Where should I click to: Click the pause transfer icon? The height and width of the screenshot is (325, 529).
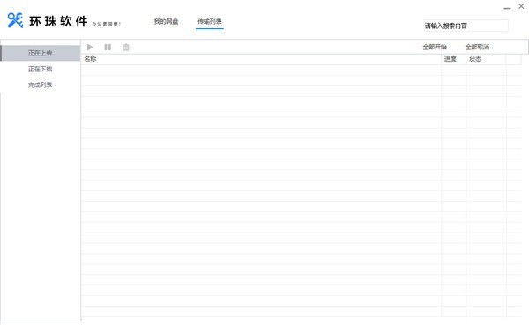(x=108, y=48)
